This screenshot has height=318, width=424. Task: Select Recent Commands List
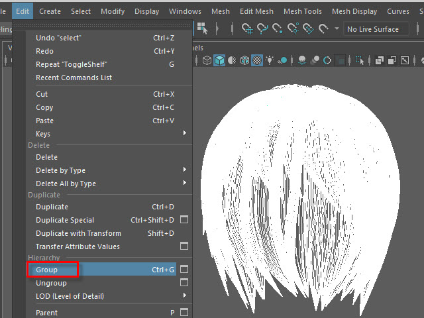(74, 78)
